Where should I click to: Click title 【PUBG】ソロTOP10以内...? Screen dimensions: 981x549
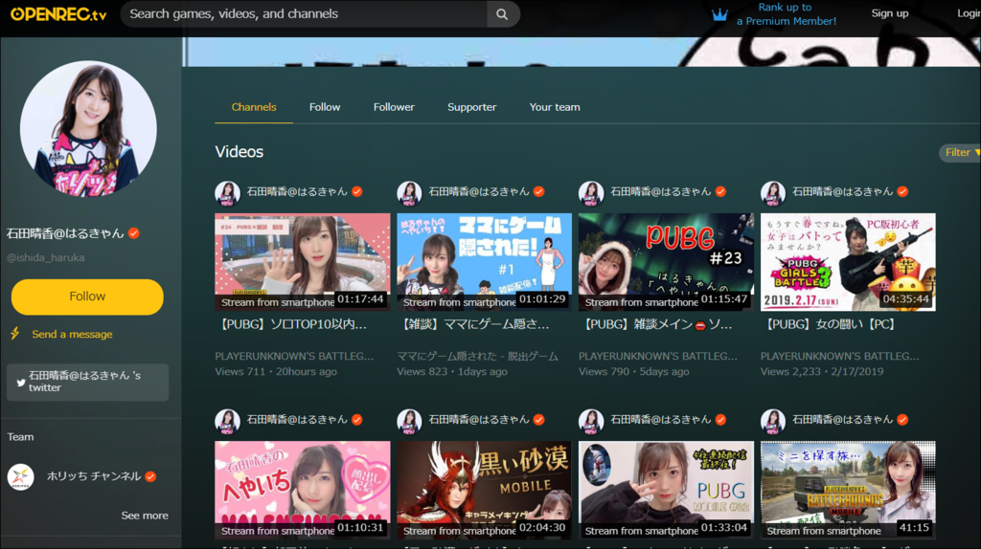click(292, 325)
